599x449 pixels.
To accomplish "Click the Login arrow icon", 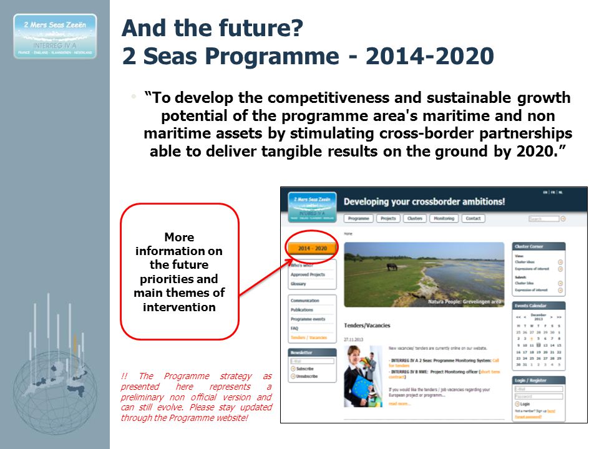I will [517, 404].
